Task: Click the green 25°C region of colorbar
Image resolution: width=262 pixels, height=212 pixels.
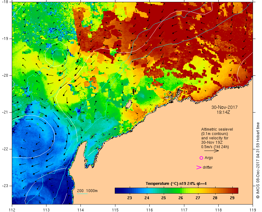Action: [x=163, y=190]
